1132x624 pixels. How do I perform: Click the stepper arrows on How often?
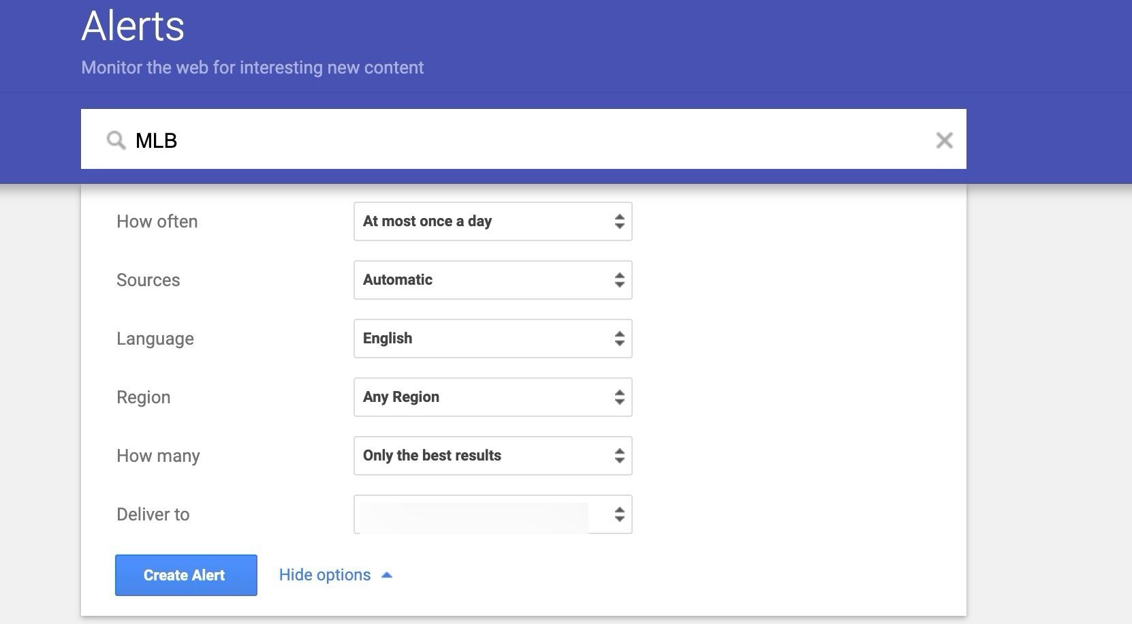[620, 221]
